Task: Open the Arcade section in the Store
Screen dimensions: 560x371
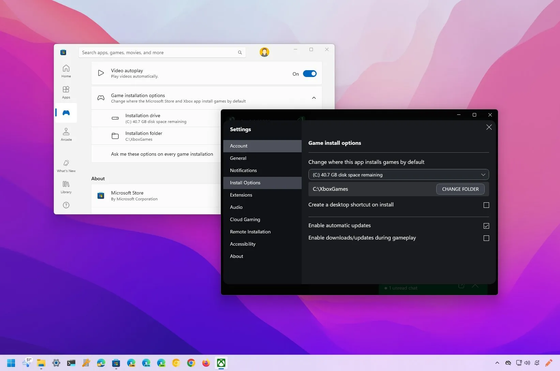Action: pyautogui.click(x=66, y=134)
